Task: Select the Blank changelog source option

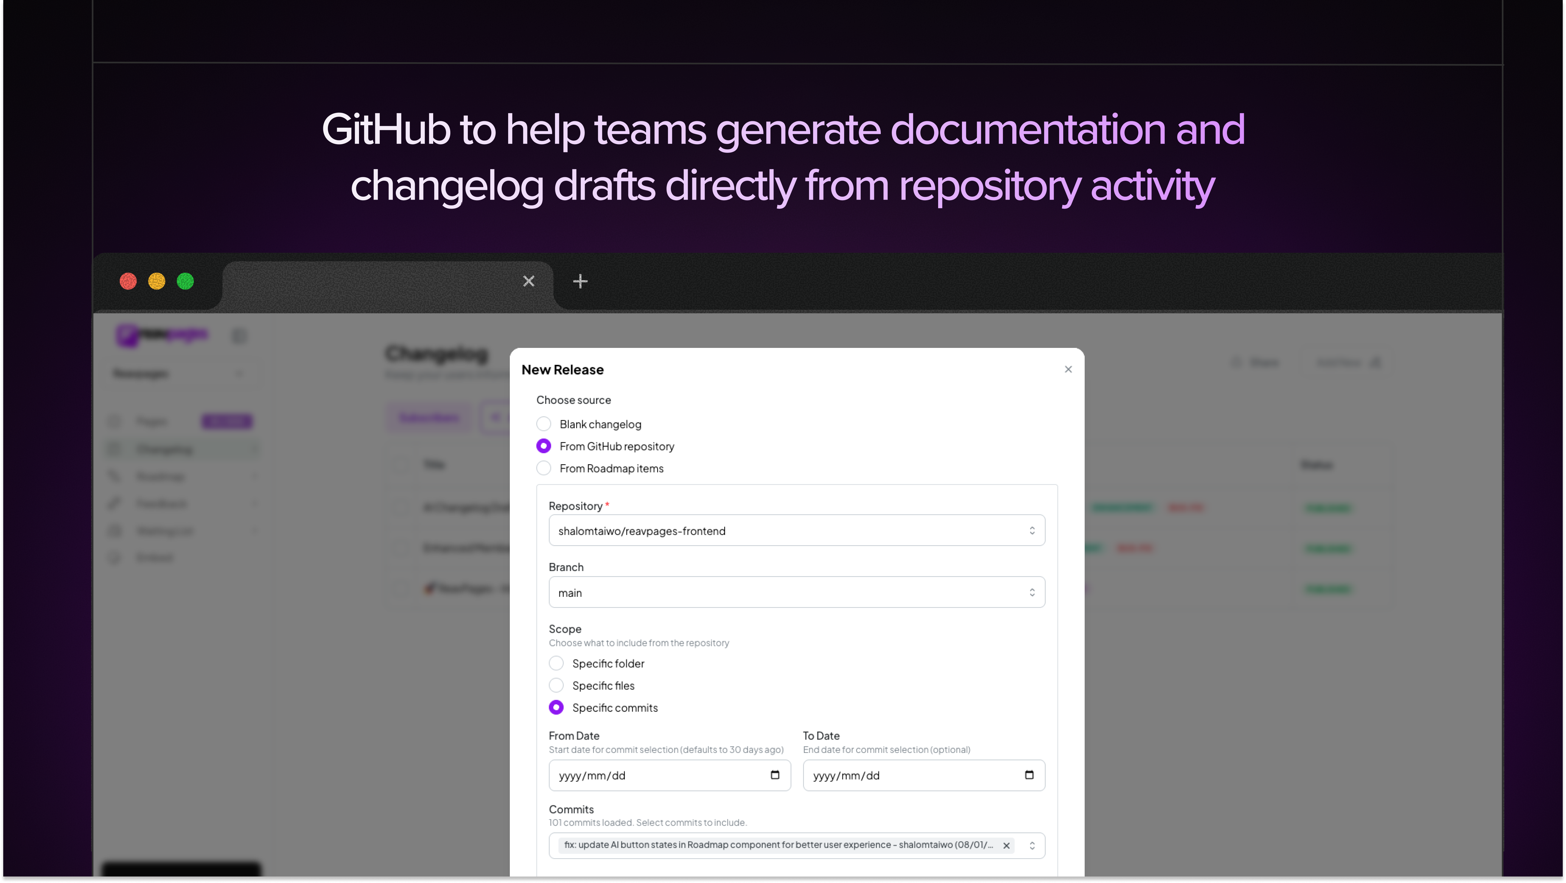Action: [543, 423]
